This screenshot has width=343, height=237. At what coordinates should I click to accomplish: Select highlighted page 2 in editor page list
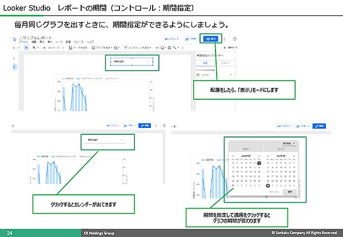(x=14, y=67)
